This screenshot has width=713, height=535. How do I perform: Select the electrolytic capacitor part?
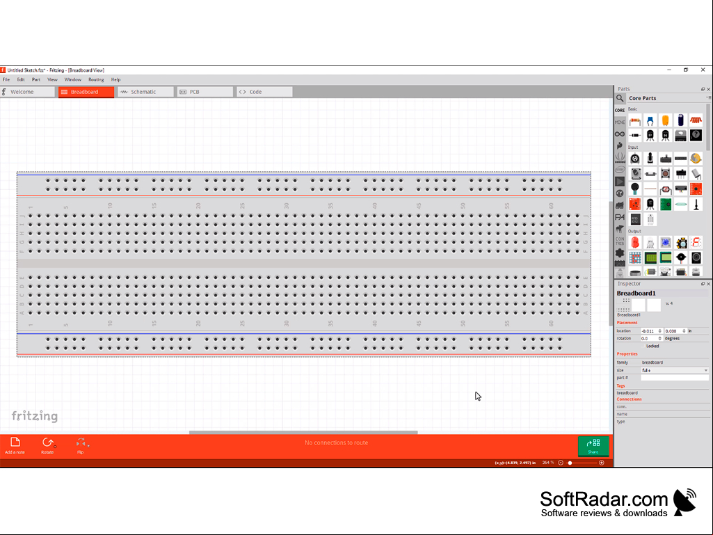[681, 121]
